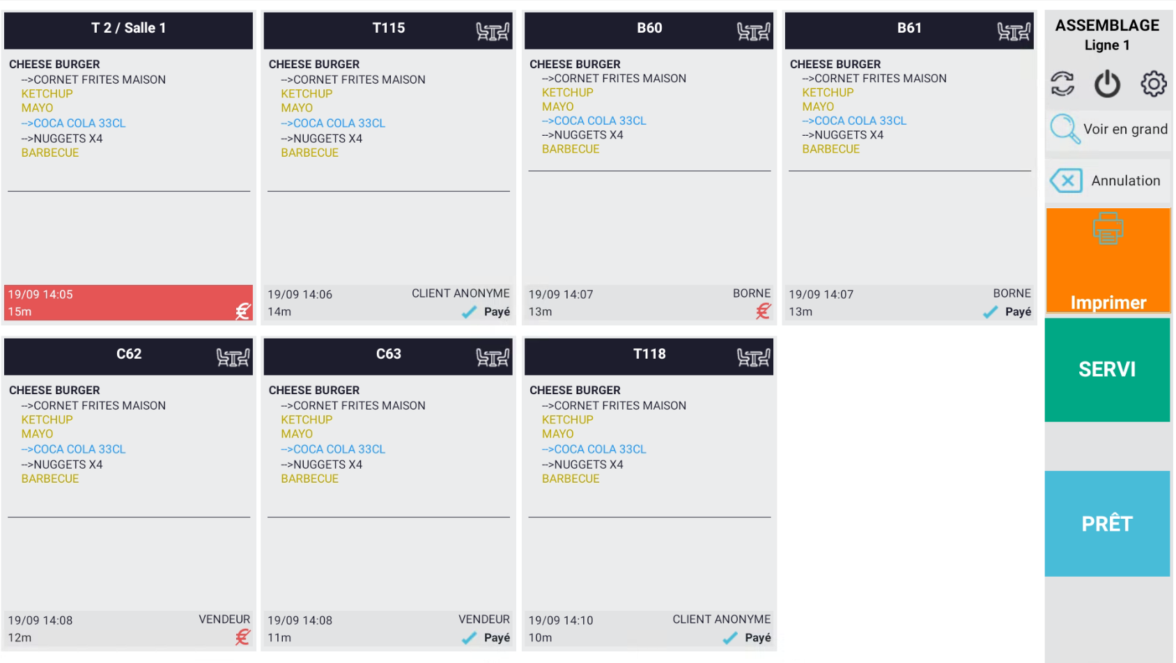Click the unpaid euro icon on order B60

point(764,311)
